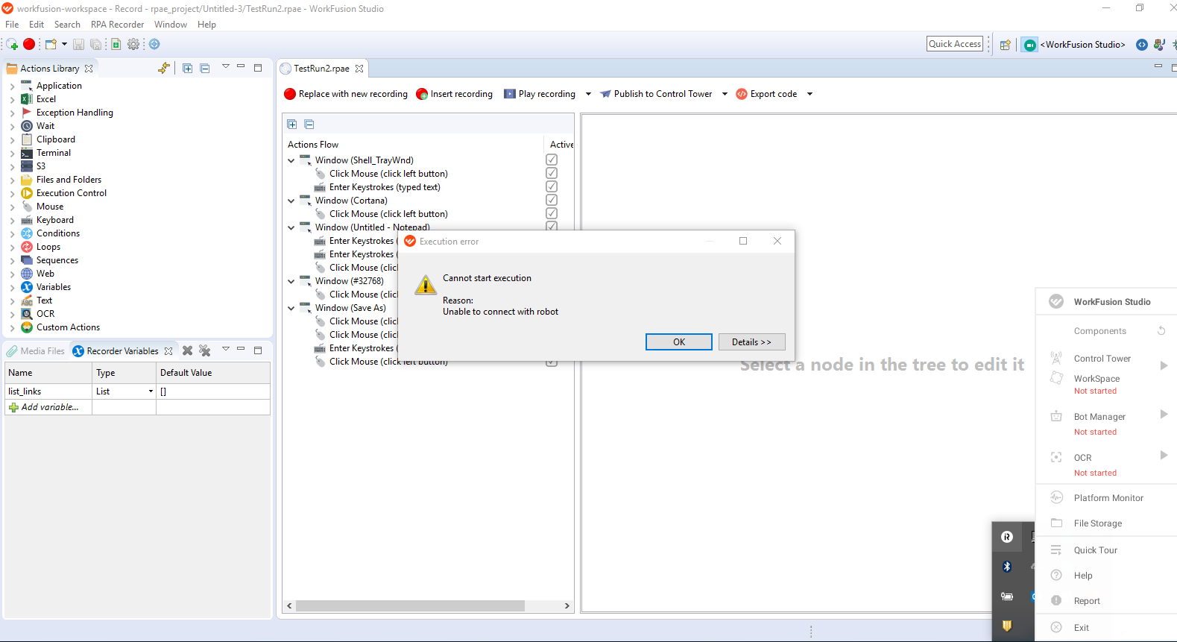Click Publish to Control Tower
Screen dimensions: 1177x642
656,94
